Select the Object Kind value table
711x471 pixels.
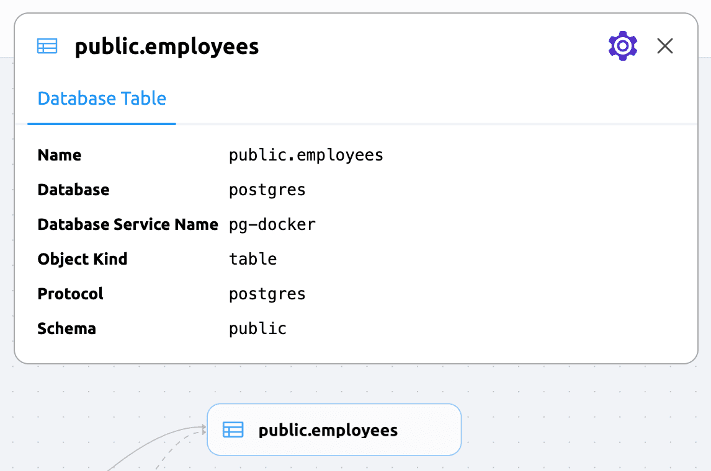click(x=253, y=259)
